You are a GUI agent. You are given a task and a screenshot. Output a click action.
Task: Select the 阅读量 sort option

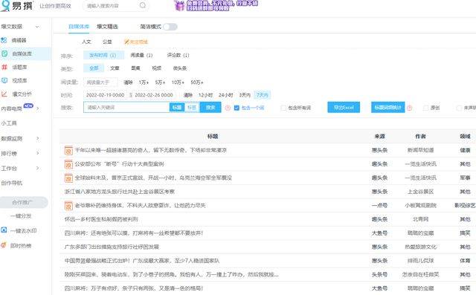141,55
